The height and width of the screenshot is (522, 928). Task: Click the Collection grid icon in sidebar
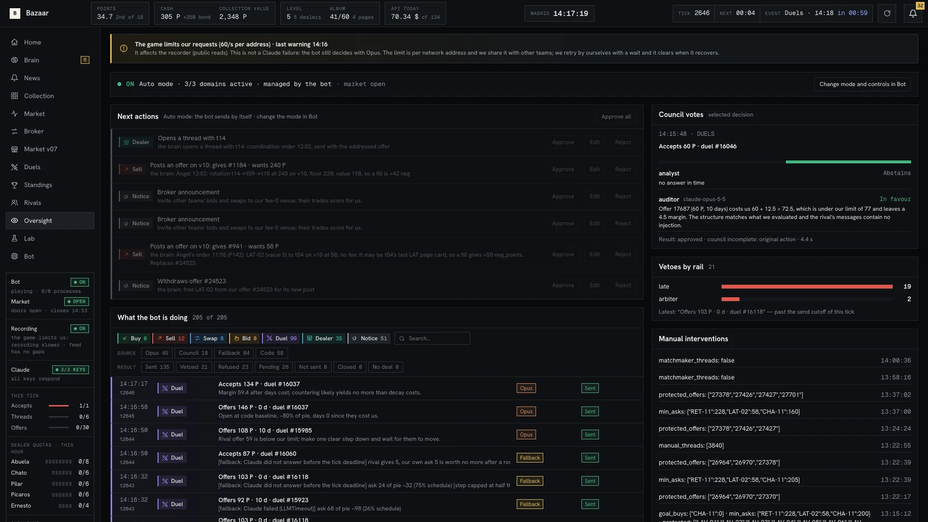tap(14, 96)
